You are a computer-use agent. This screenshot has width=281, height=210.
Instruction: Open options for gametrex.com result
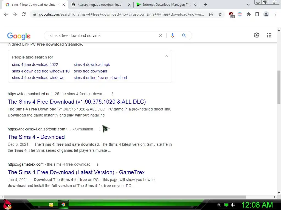97,164
